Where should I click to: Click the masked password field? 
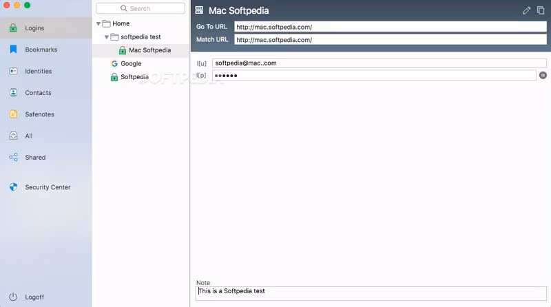click(x=374, y=75)
